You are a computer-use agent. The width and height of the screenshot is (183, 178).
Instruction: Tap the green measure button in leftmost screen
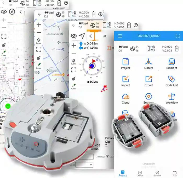8,106
